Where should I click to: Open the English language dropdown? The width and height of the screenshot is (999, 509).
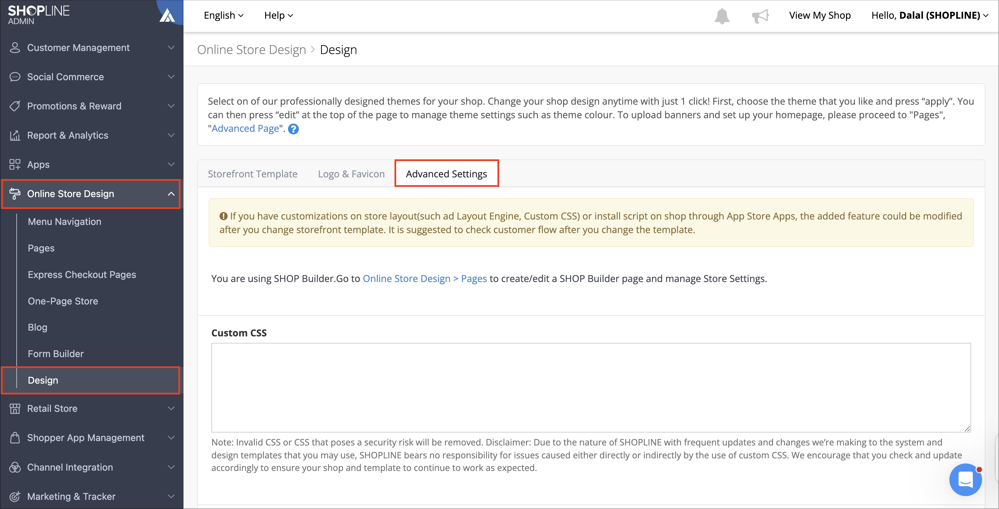(x=224, y=16)
